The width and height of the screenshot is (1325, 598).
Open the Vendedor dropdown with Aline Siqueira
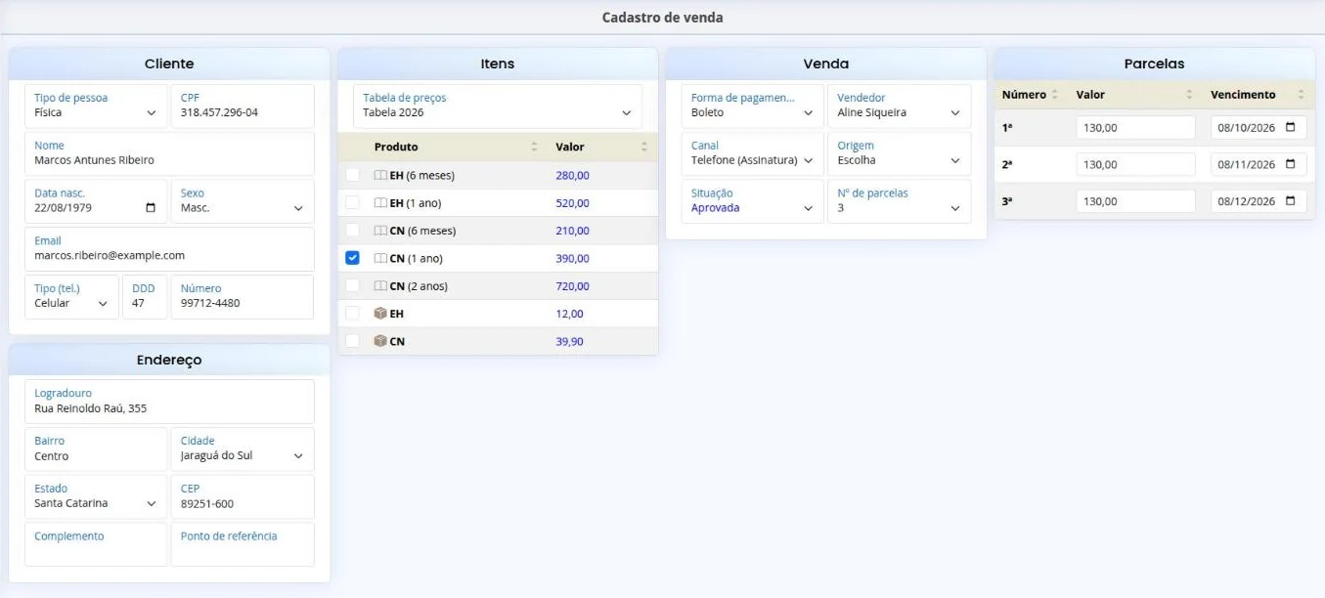[900, 106]
